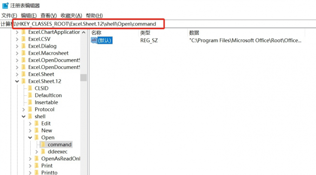Image resolution: width=316 pixels, height=175 pixels.
Task: Click the tree pane scrollbar thumb
Action: point(84,77)
